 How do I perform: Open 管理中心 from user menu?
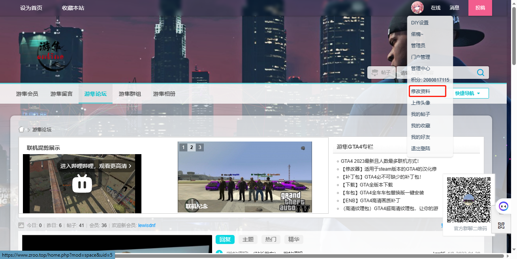point(421,69)
